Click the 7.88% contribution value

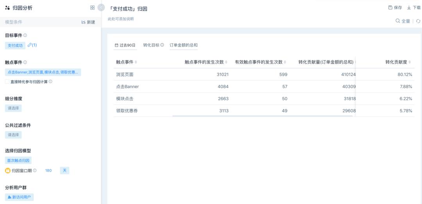tap(406, 87)
